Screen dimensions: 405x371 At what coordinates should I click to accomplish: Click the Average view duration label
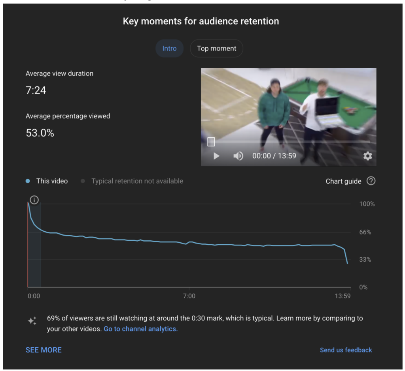coord(59,73)
